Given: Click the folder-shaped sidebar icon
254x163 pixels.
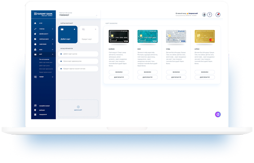Looking at the screenshot, I should pos(35,39).
